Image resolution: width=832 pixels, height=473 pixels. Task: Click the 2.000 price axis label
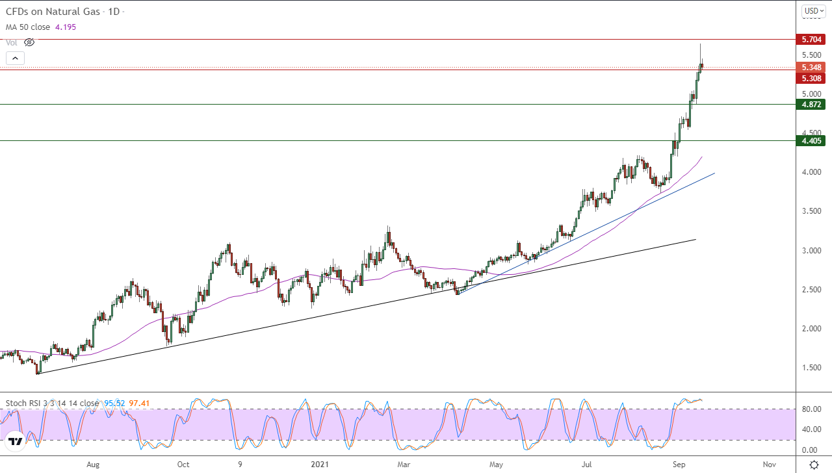point(811,328)
